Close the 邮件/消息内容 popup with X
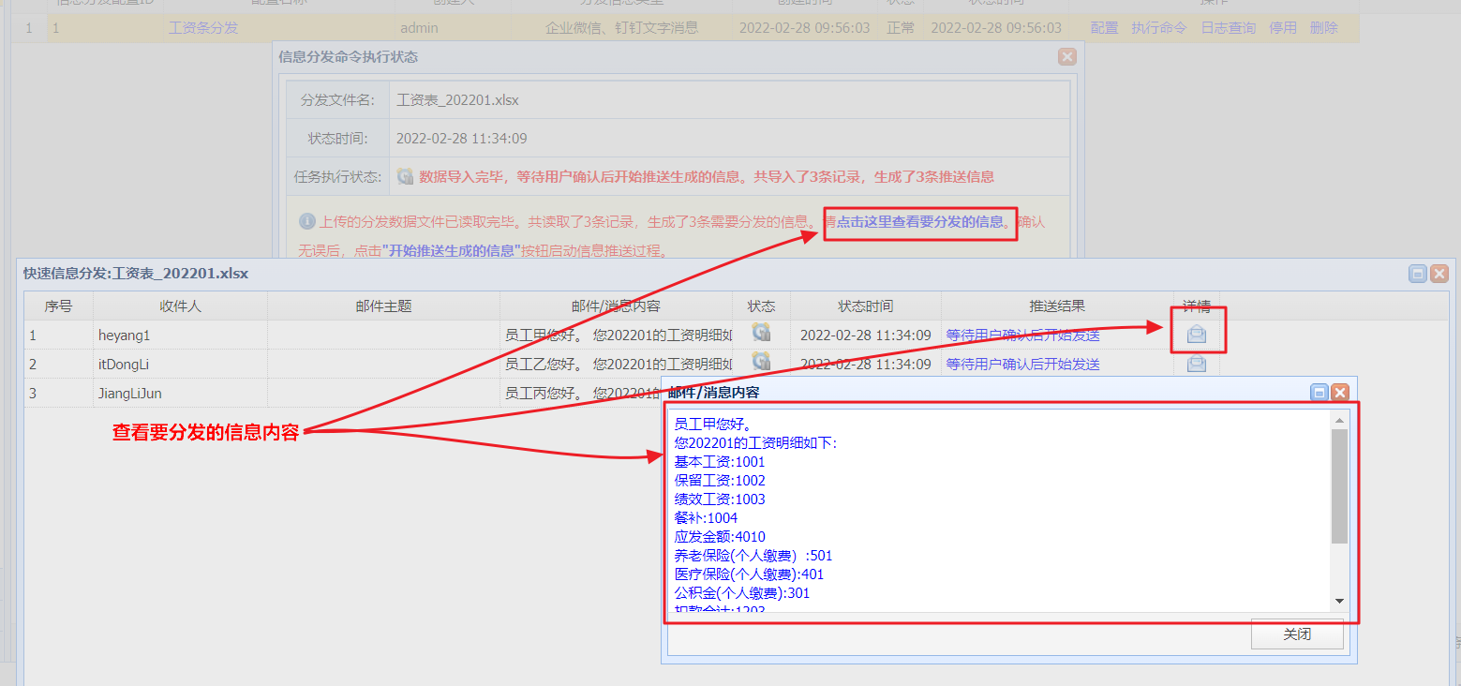Screen dimensions: 1461x686 click(1340, 393)
